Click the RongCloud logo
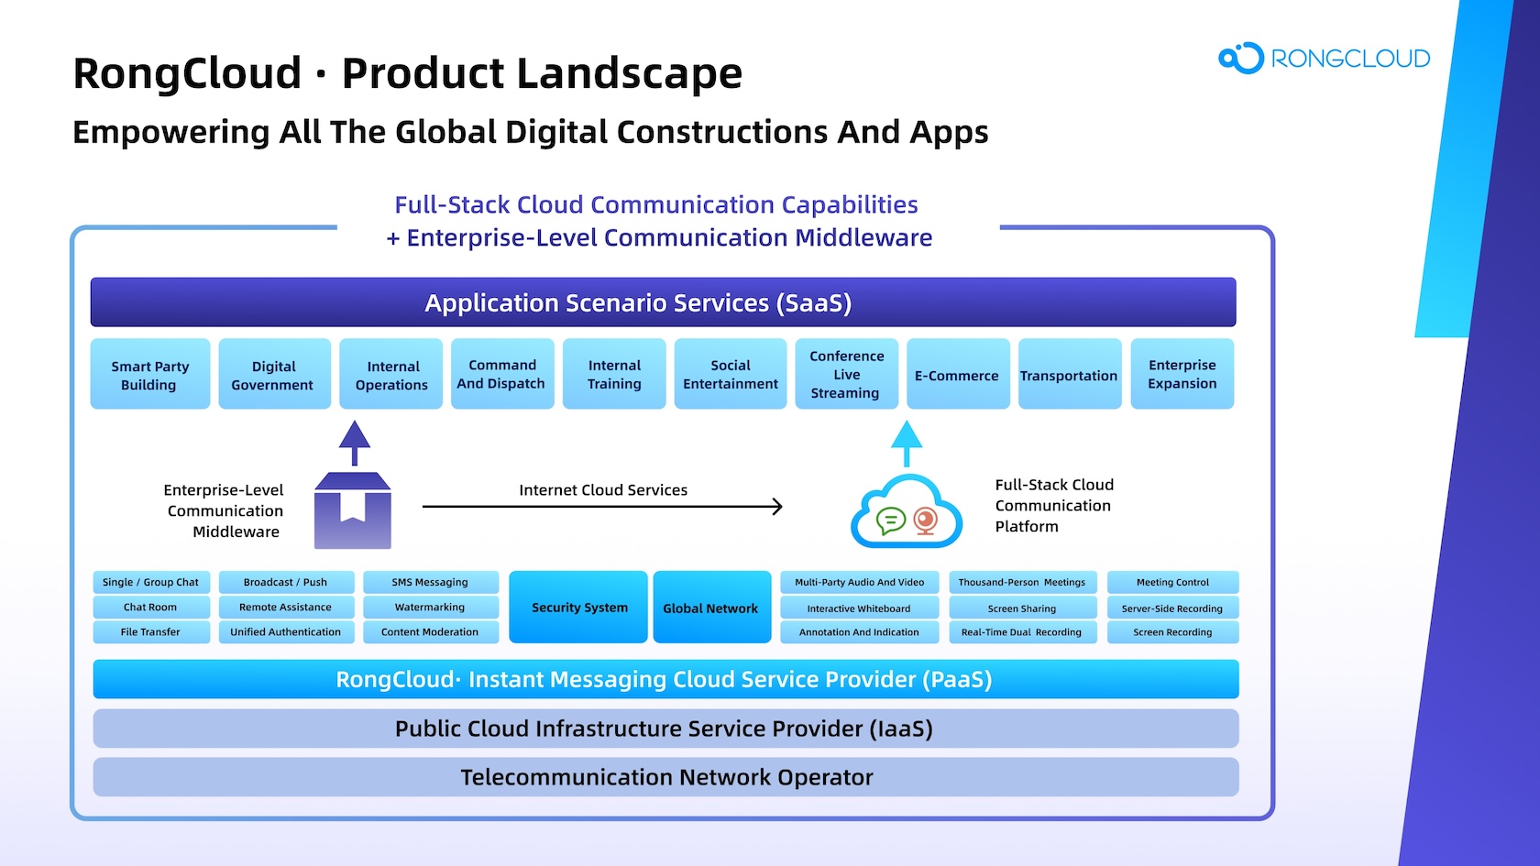Viewport: 1540px width, 866px height. pyautogui.click(x=1324, y=58)
